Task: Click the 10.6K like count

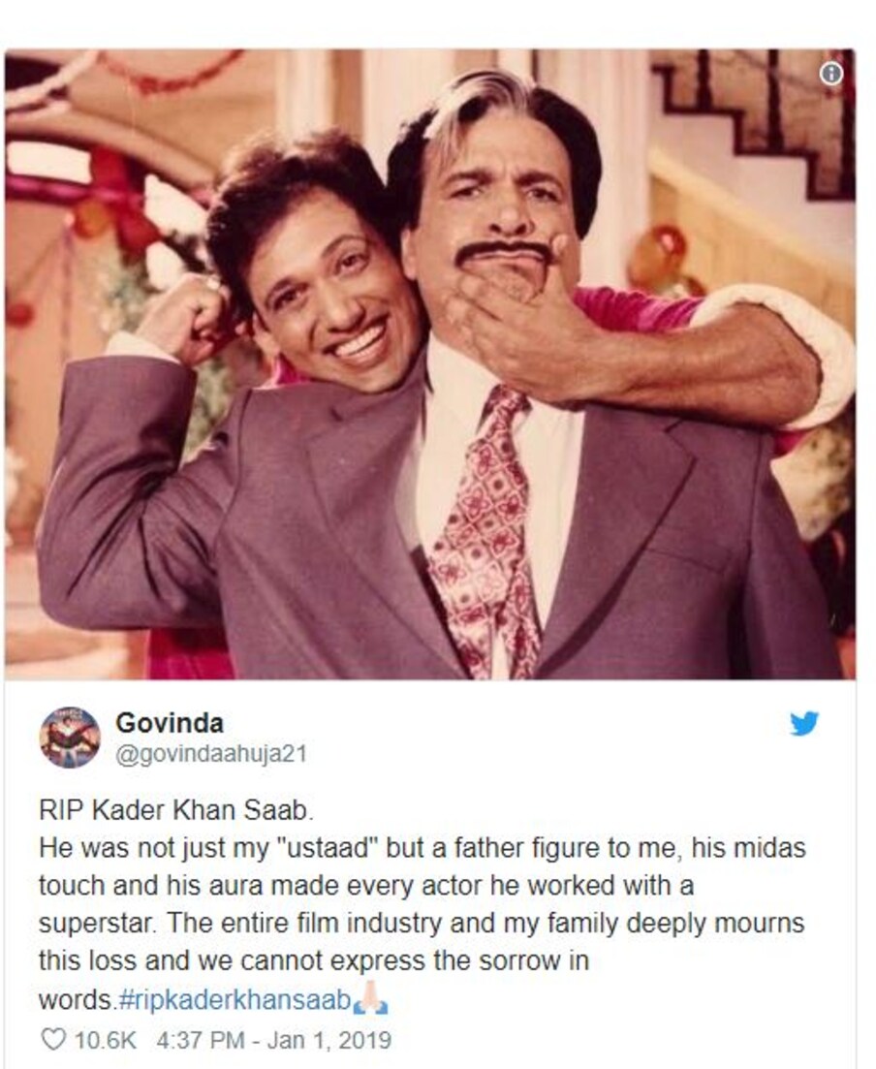Action: (x=105, y=1040)
